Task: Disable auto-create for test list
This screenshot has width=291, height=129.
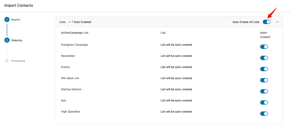Action: [264, 103]
